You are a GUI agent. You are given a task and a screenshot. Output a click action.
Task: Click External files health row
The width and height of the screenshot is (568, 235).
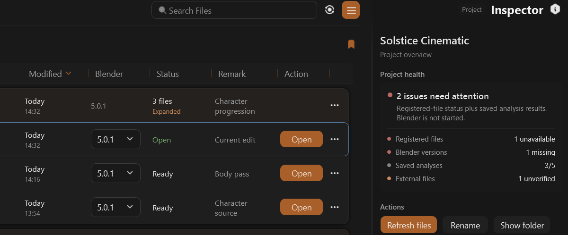[x=471, y=179]
